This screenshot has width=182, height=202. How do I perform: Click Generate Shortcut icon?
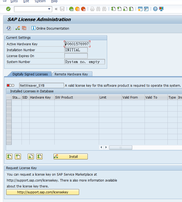point(146,9)
